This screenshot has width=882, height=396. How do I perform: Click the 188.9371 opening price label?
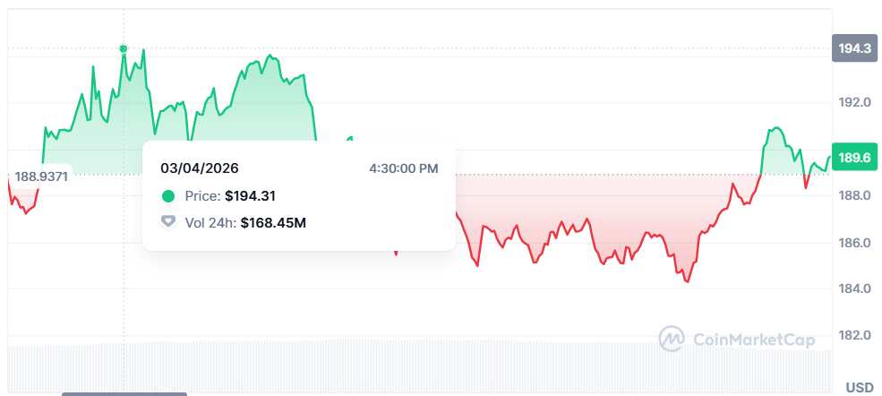click(x=41, y=176)
